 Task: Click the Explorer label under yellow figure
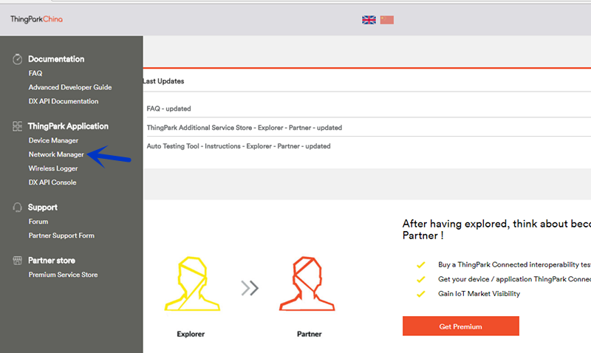click(191, 334)
